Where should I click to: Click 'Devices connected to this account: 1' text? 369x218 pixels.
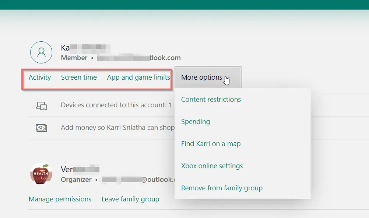click(116, 105)
